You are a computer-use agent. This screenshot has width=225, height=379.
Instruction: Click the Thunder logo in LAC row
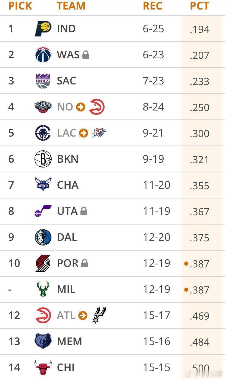pyautogui.click(x=99, y=133)
